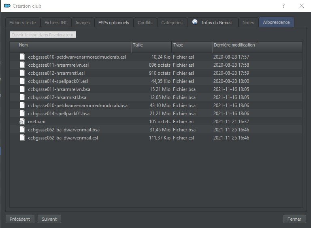Click the 111,37 Kio size cell

tap(160, 138)
